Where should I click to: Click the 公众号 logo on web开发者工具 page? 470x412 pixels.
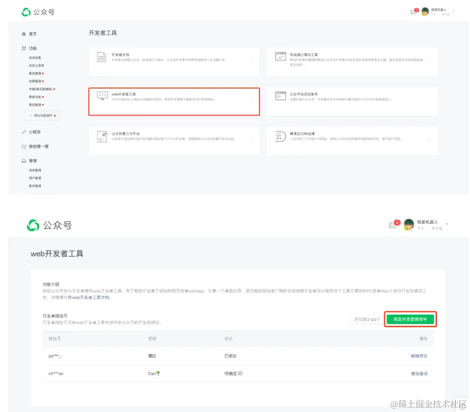point(49,225)
